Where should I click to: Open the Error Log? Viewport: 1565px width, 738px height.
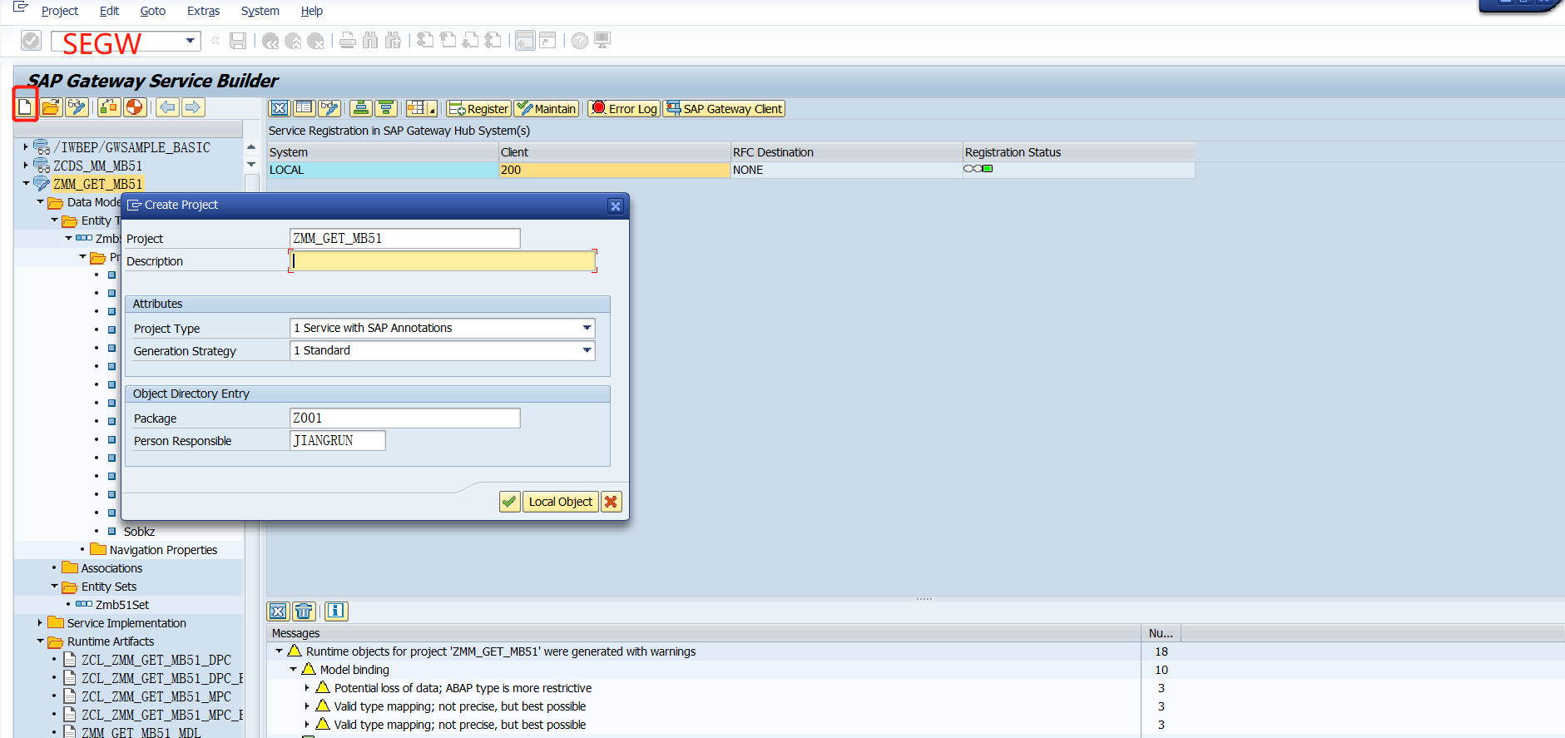(624, 108)
